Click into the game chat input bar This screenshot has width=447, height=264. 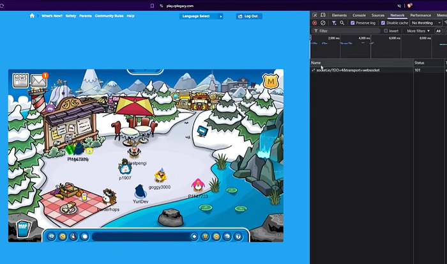pyautogui.click(x=141, y=237)
